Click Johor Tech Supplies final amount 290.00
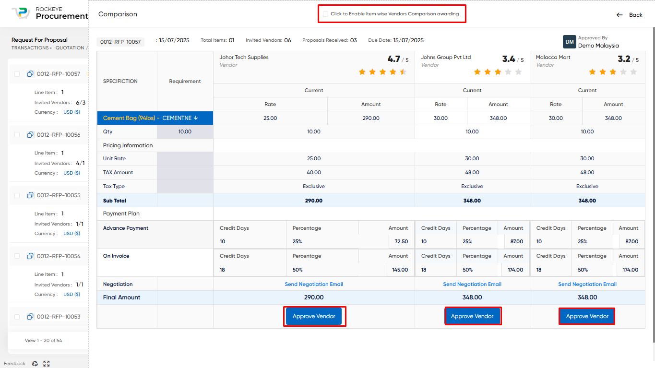 [x=314, y=297]
